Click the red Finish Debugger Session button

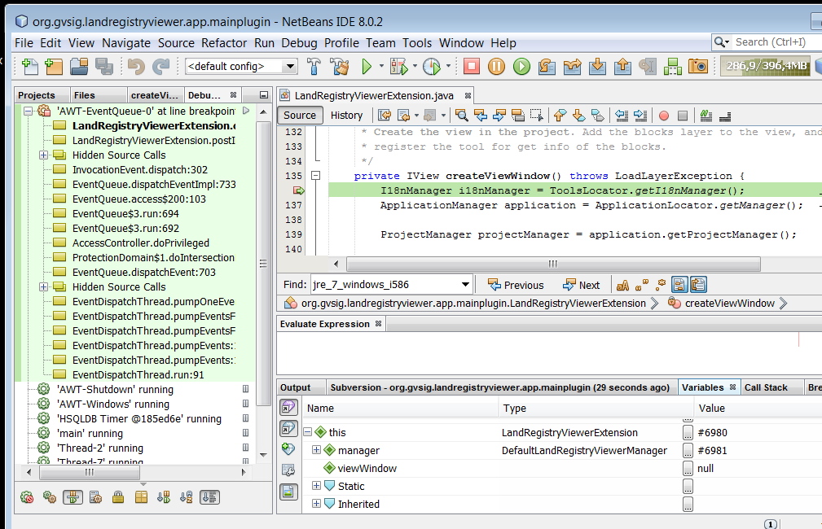(472, 66)
